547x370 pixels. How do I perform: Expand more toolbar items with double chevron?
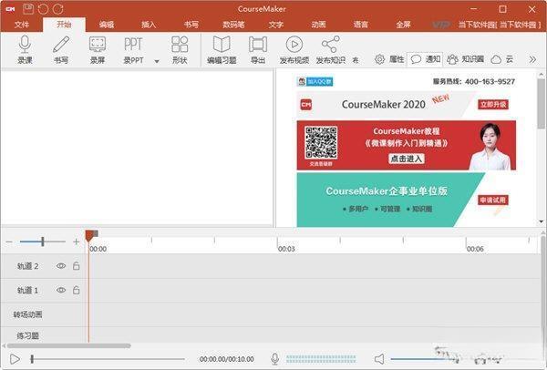532,59
